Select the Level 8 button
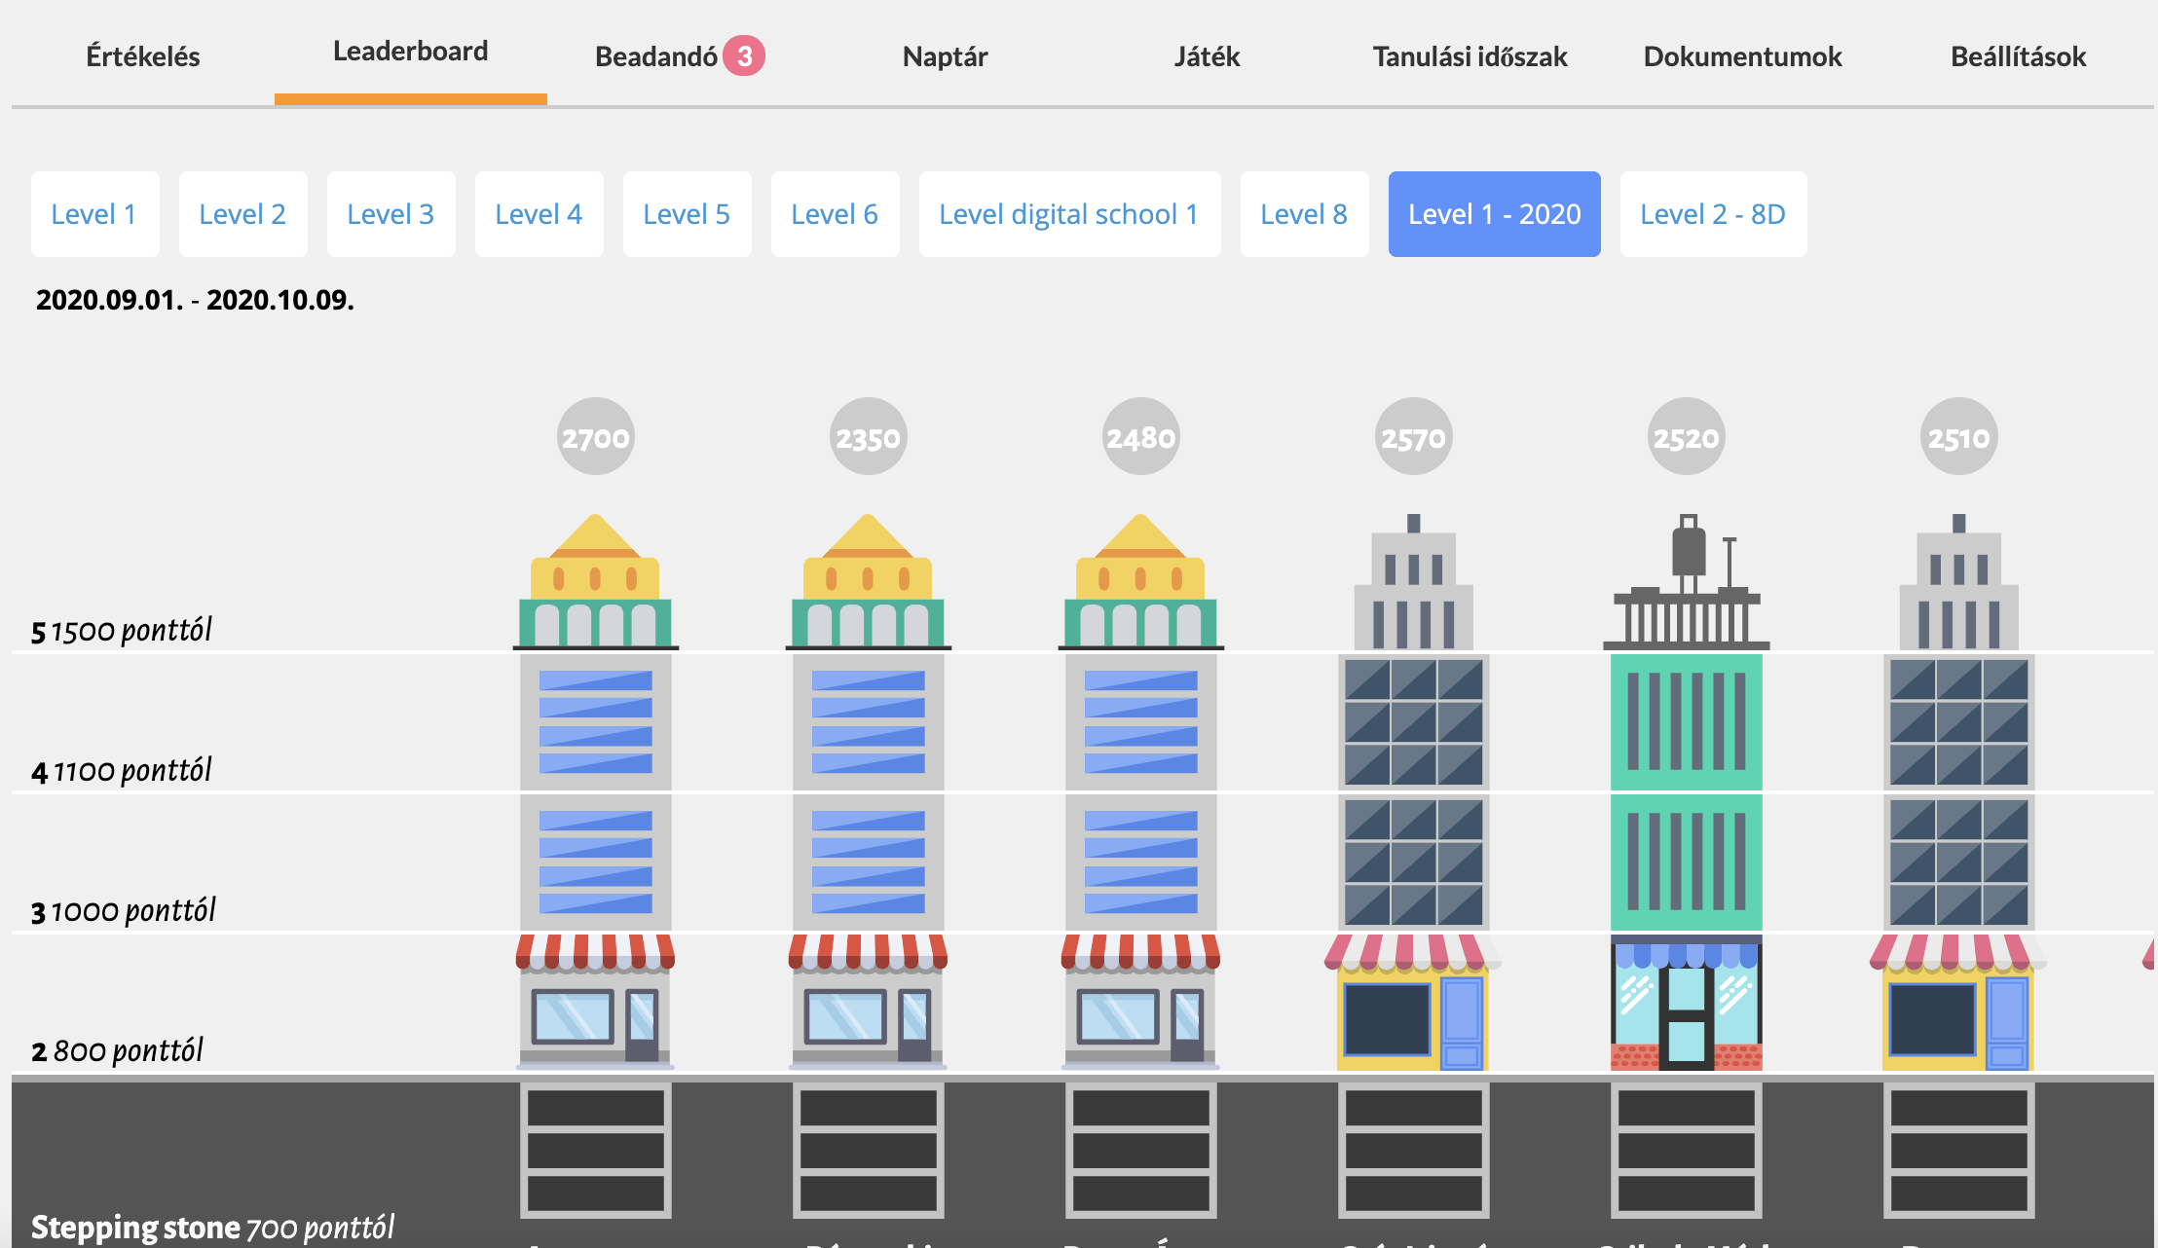This screenshot has width=2158, height=1248. click(x=1304, y=214)
